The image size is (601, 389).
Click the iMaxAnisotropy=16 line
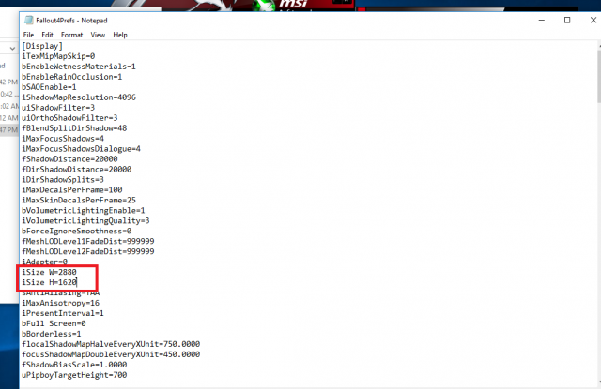[x=60, y=304]
